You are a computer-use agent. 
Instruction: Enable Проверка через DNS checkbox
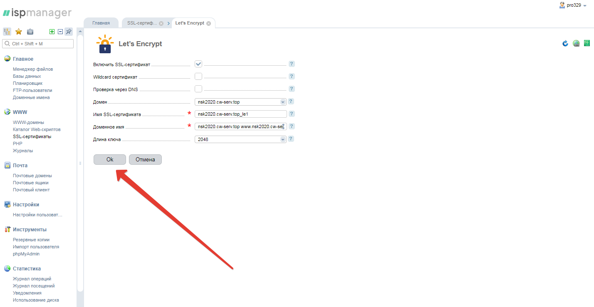click(198, 89)
